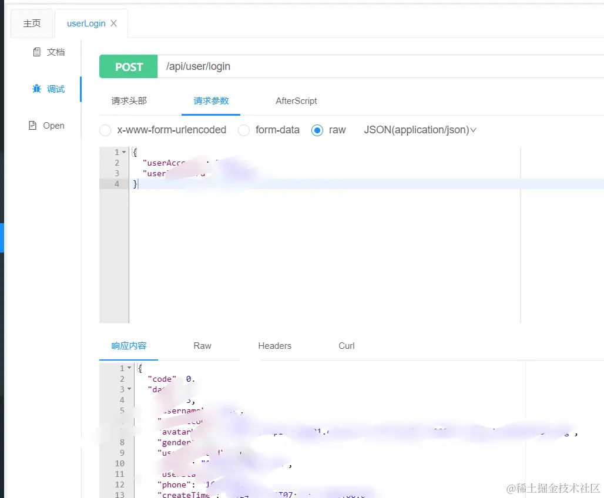Collapse response line 3 data fold arrow

coord(129,389)
